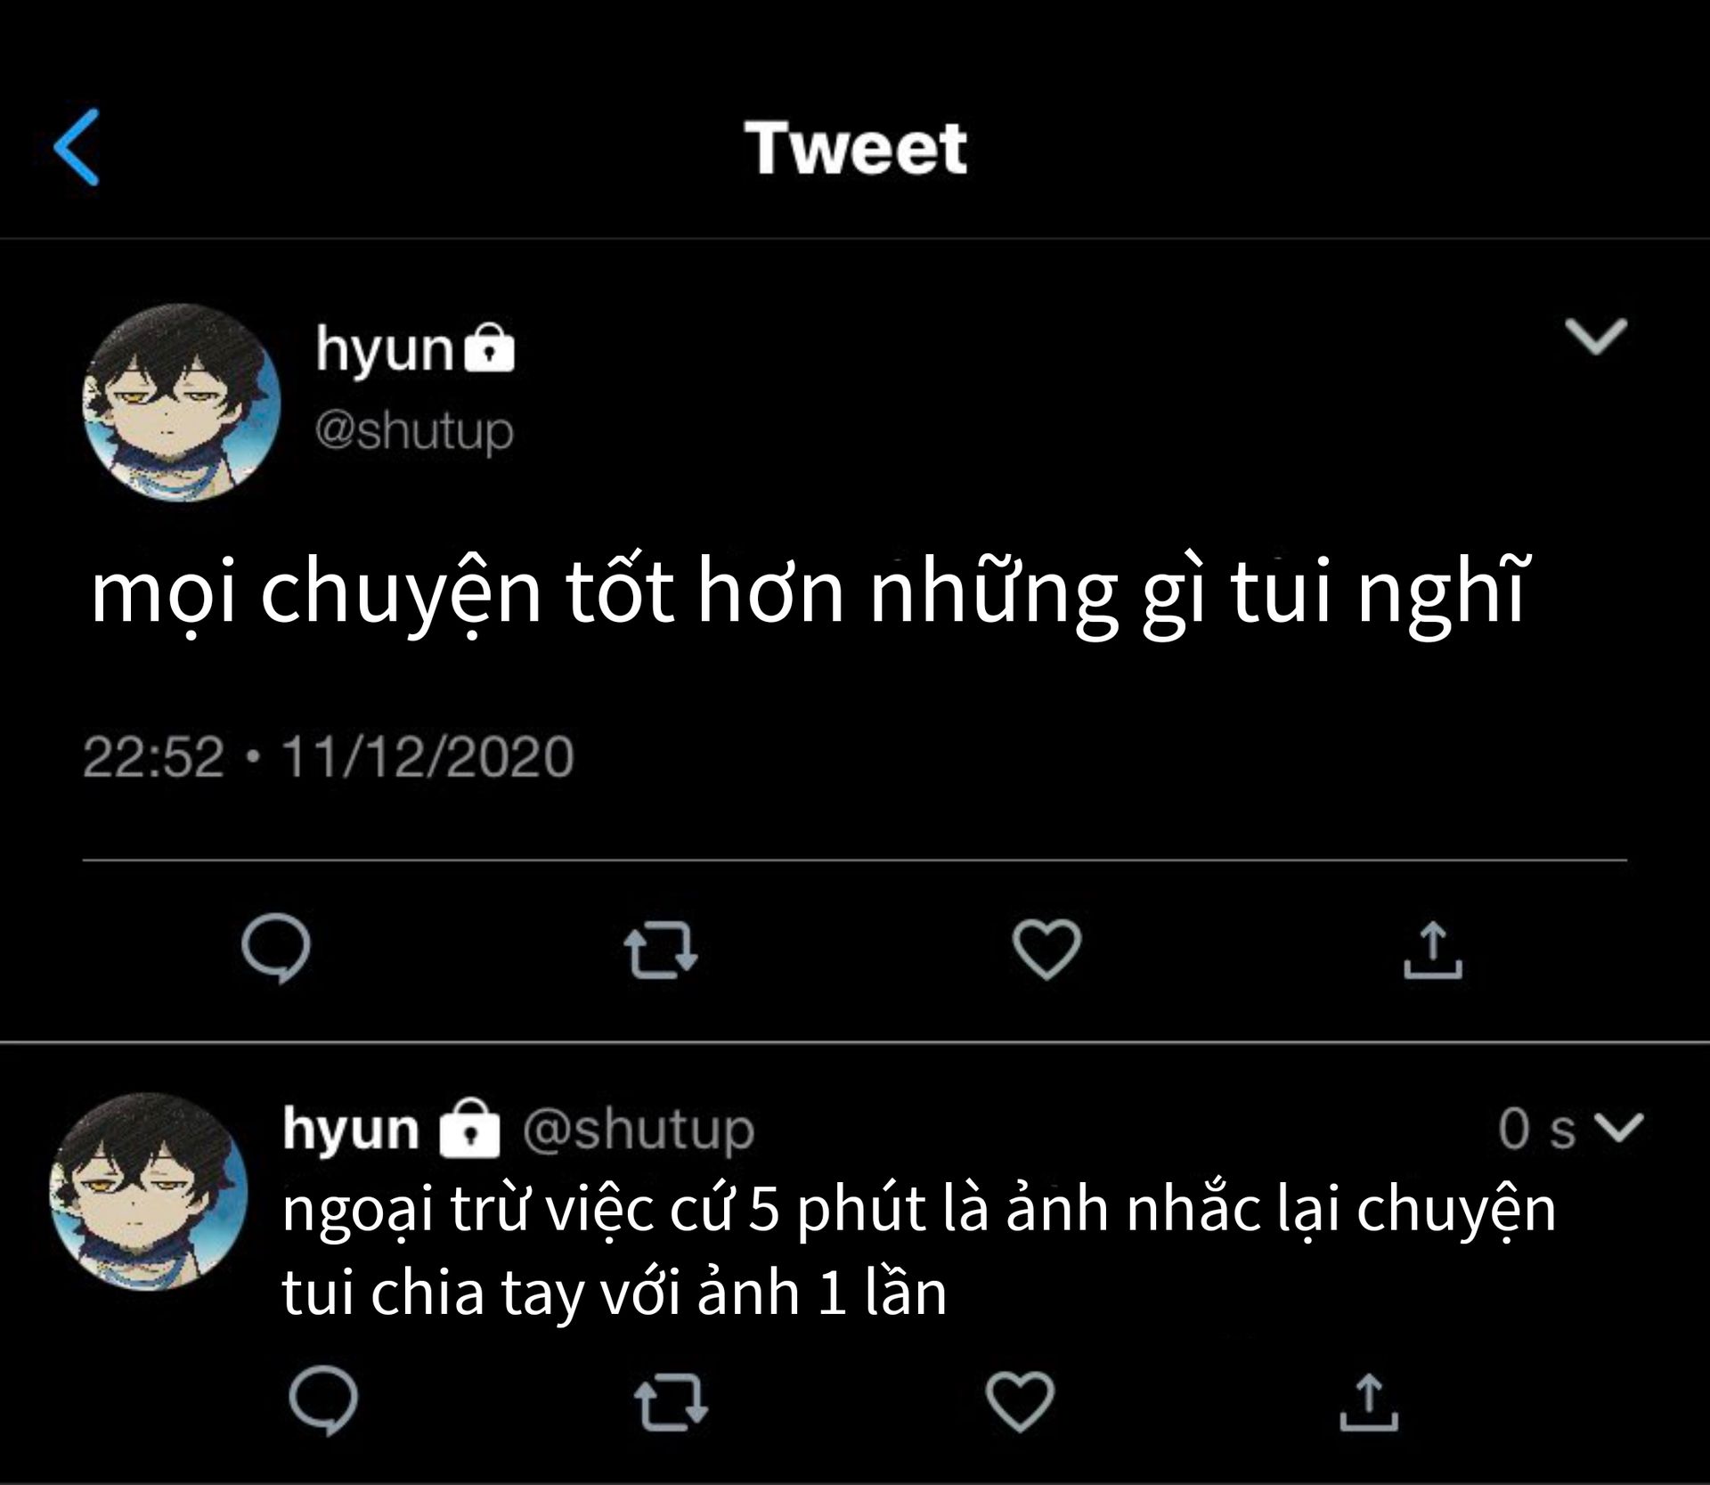Reply to the main tweet

pyautogui.click(x=276, y=948)
